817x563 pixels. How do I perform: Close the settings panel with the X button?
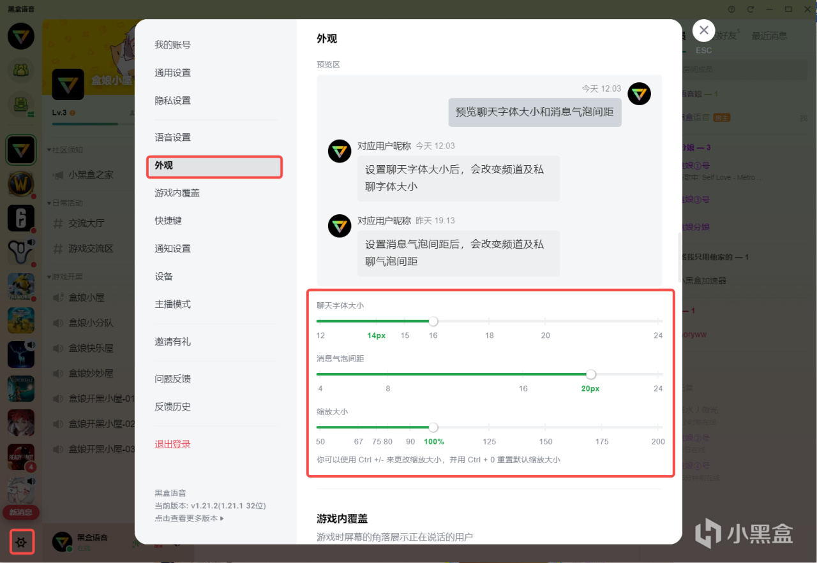[703, 30]
